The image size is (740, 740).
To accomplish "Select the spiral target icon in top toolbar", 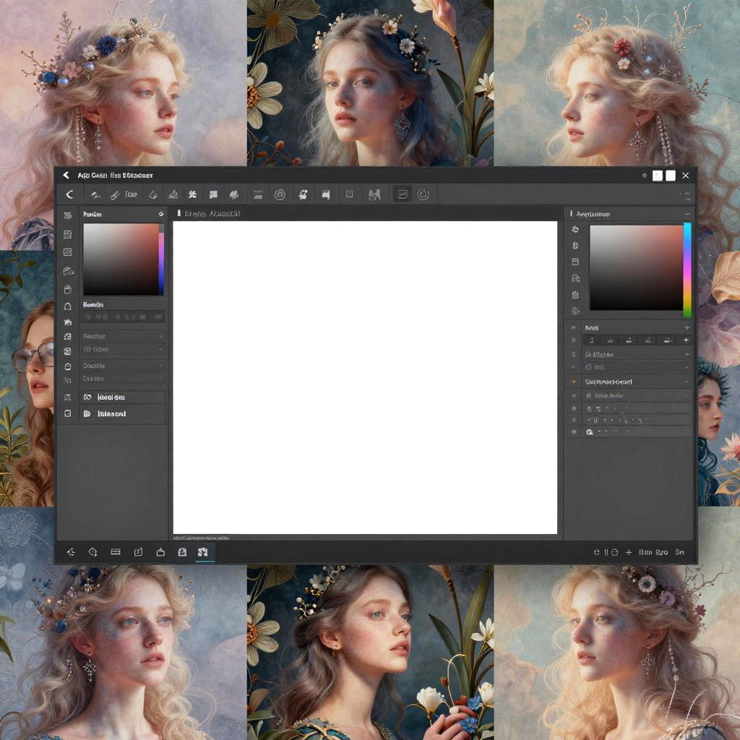I will [279, 194].
